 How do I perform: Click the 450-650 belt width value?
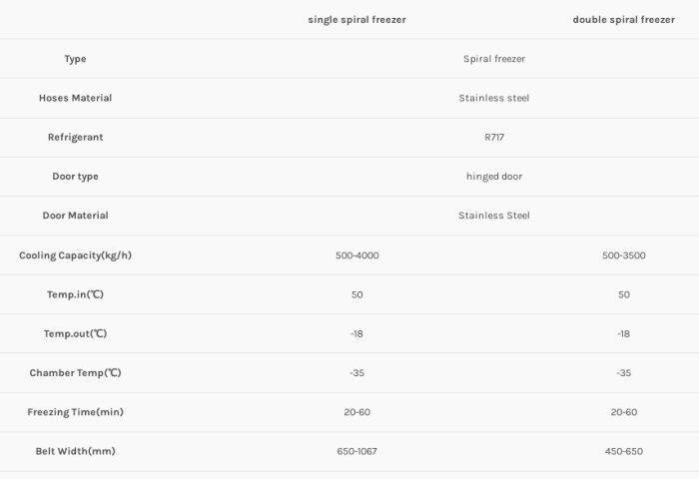tap(623, 451)
